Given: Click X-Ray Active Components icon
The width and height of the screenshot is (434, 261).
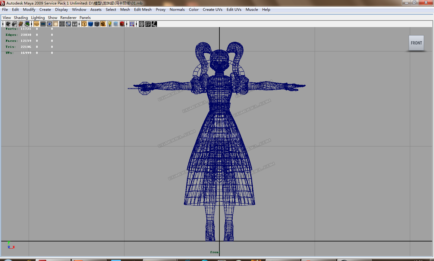Looking at the screenshot, I should click(x=148, y=24).
